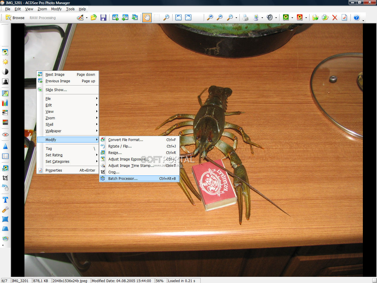Screen dimensions: 377x283
Task: Choose the Crop tool in left sidebar
Action: (x=5, y=178)
